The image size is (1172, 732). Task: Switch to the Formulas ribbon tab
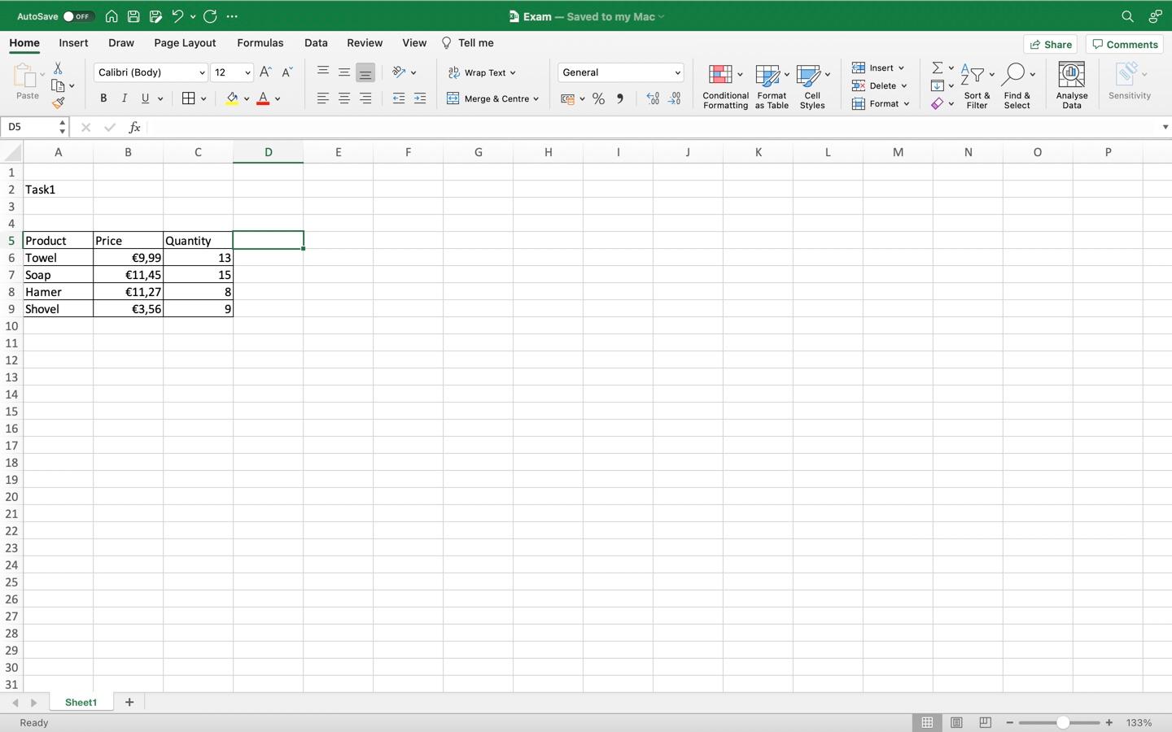point(260,42)
